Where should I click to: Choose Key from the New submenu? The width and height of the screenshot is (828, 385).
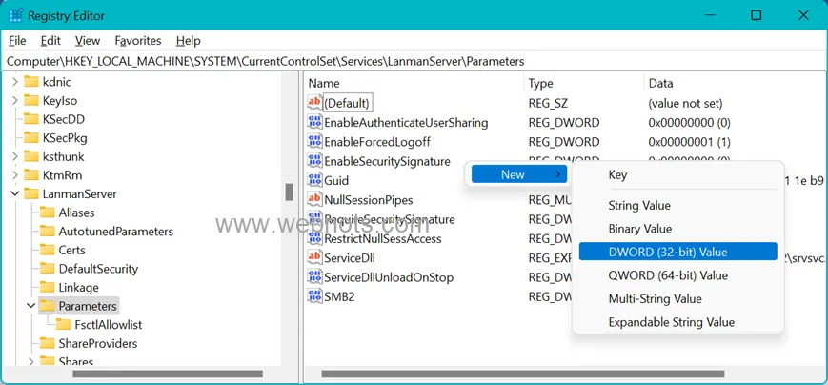pos(678,174)
